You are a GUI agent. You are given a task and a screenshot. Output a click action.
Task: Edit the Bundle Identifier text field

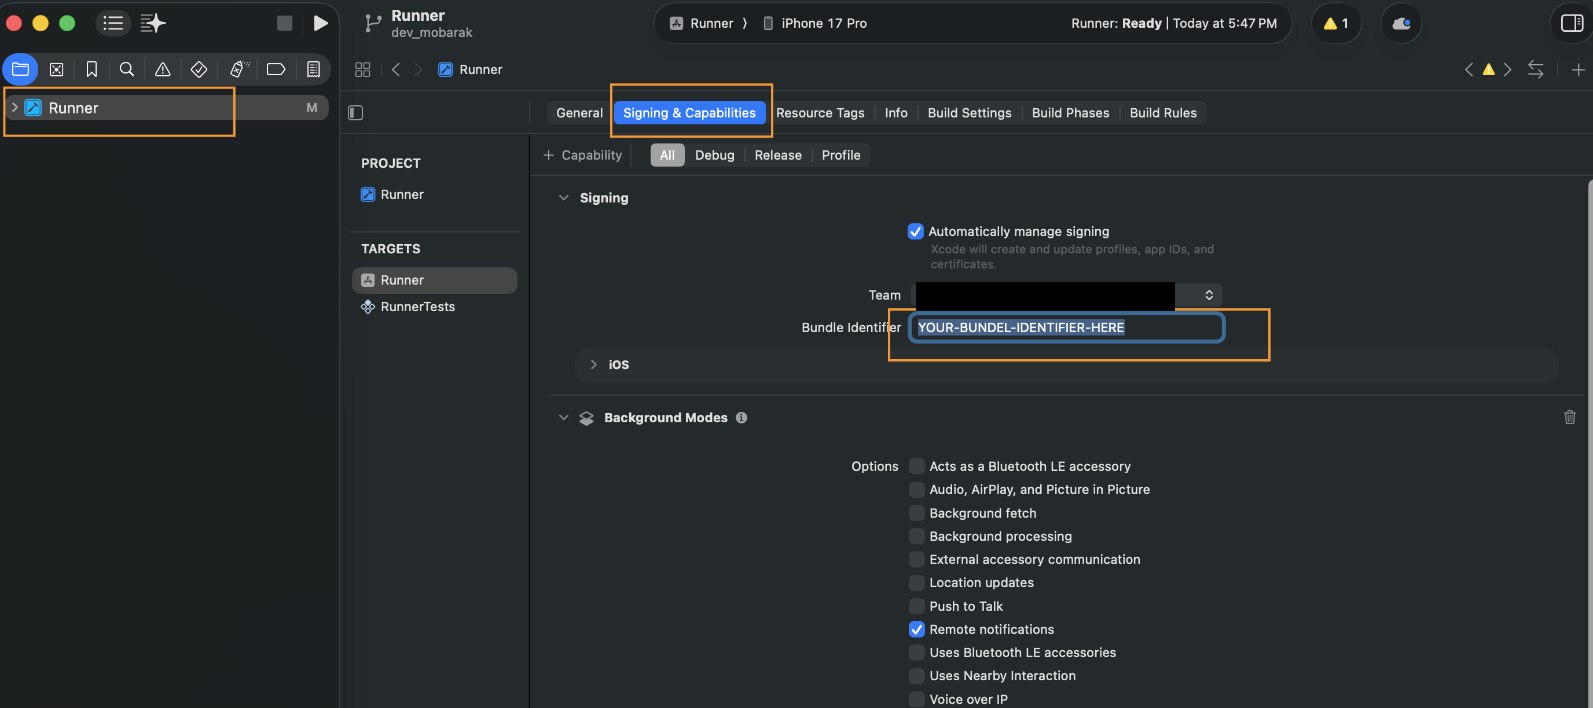click(x=1065, y=327)
